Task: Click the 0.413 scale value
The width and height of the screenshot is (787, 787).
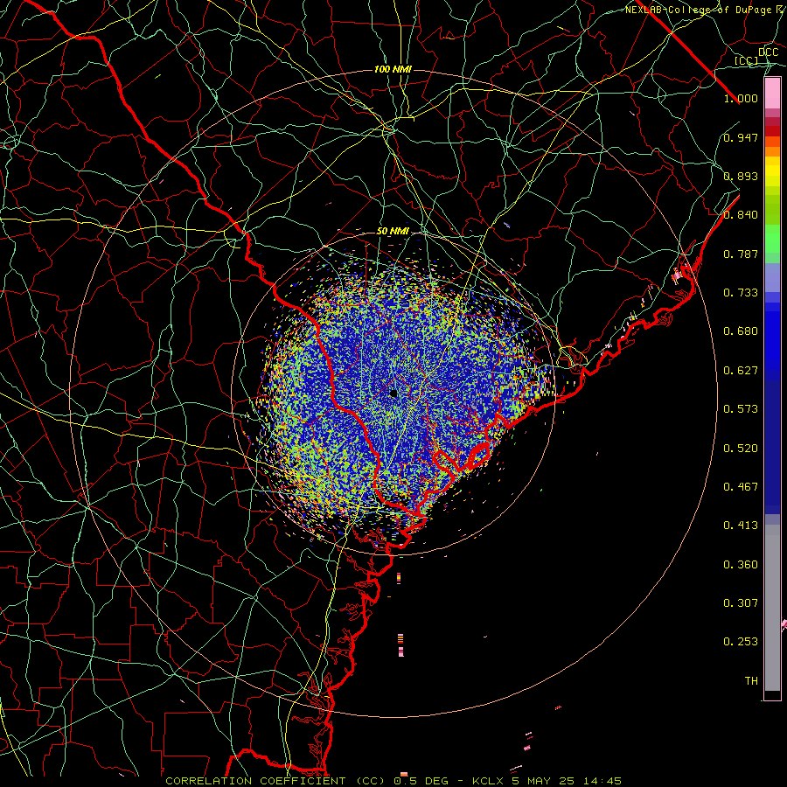Action: coord(741,526)
